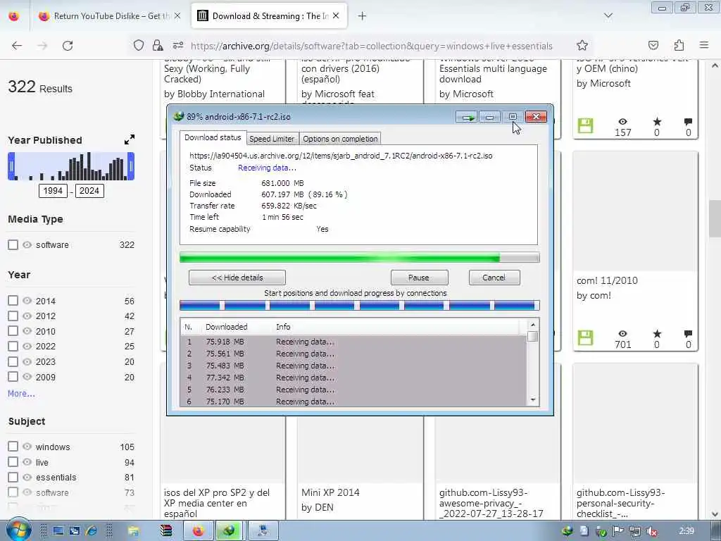Click the Year Published histogram range
721x541 pixels.
71,166
